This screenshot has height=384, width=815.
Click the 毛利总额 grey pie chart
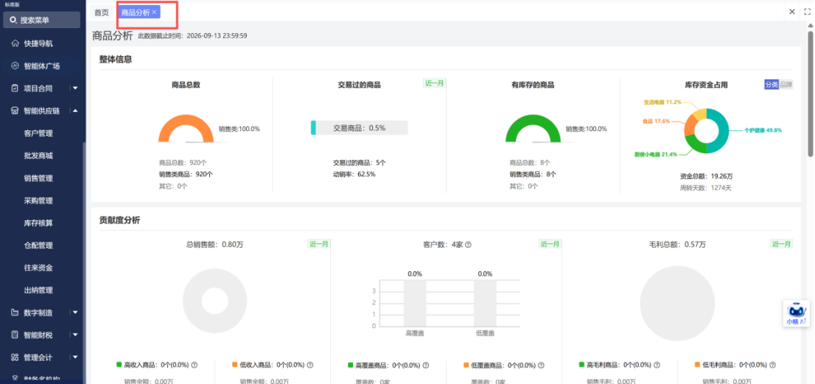click(677, 303)
